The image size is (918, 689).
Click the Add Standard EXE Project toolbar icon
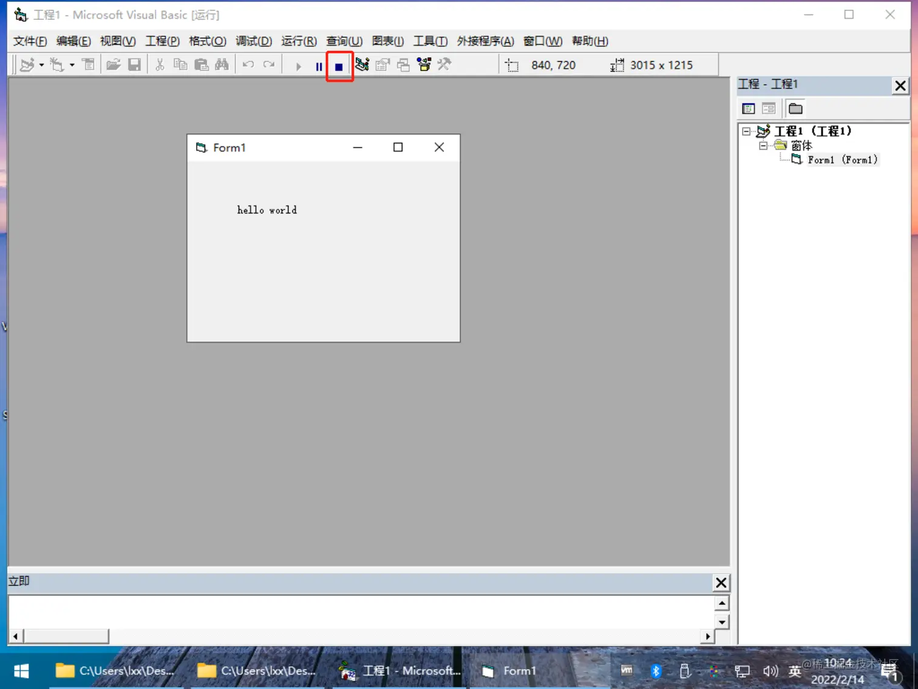pos(27,64)
